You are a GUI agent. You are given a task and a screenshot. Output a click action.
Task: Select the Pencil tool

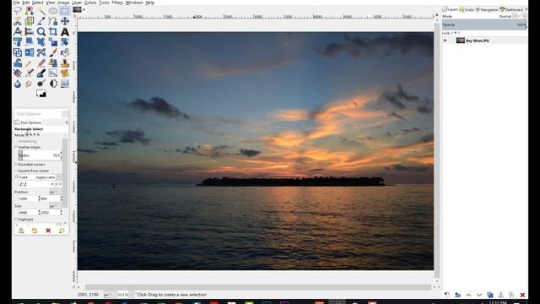(x=30, y=63)
